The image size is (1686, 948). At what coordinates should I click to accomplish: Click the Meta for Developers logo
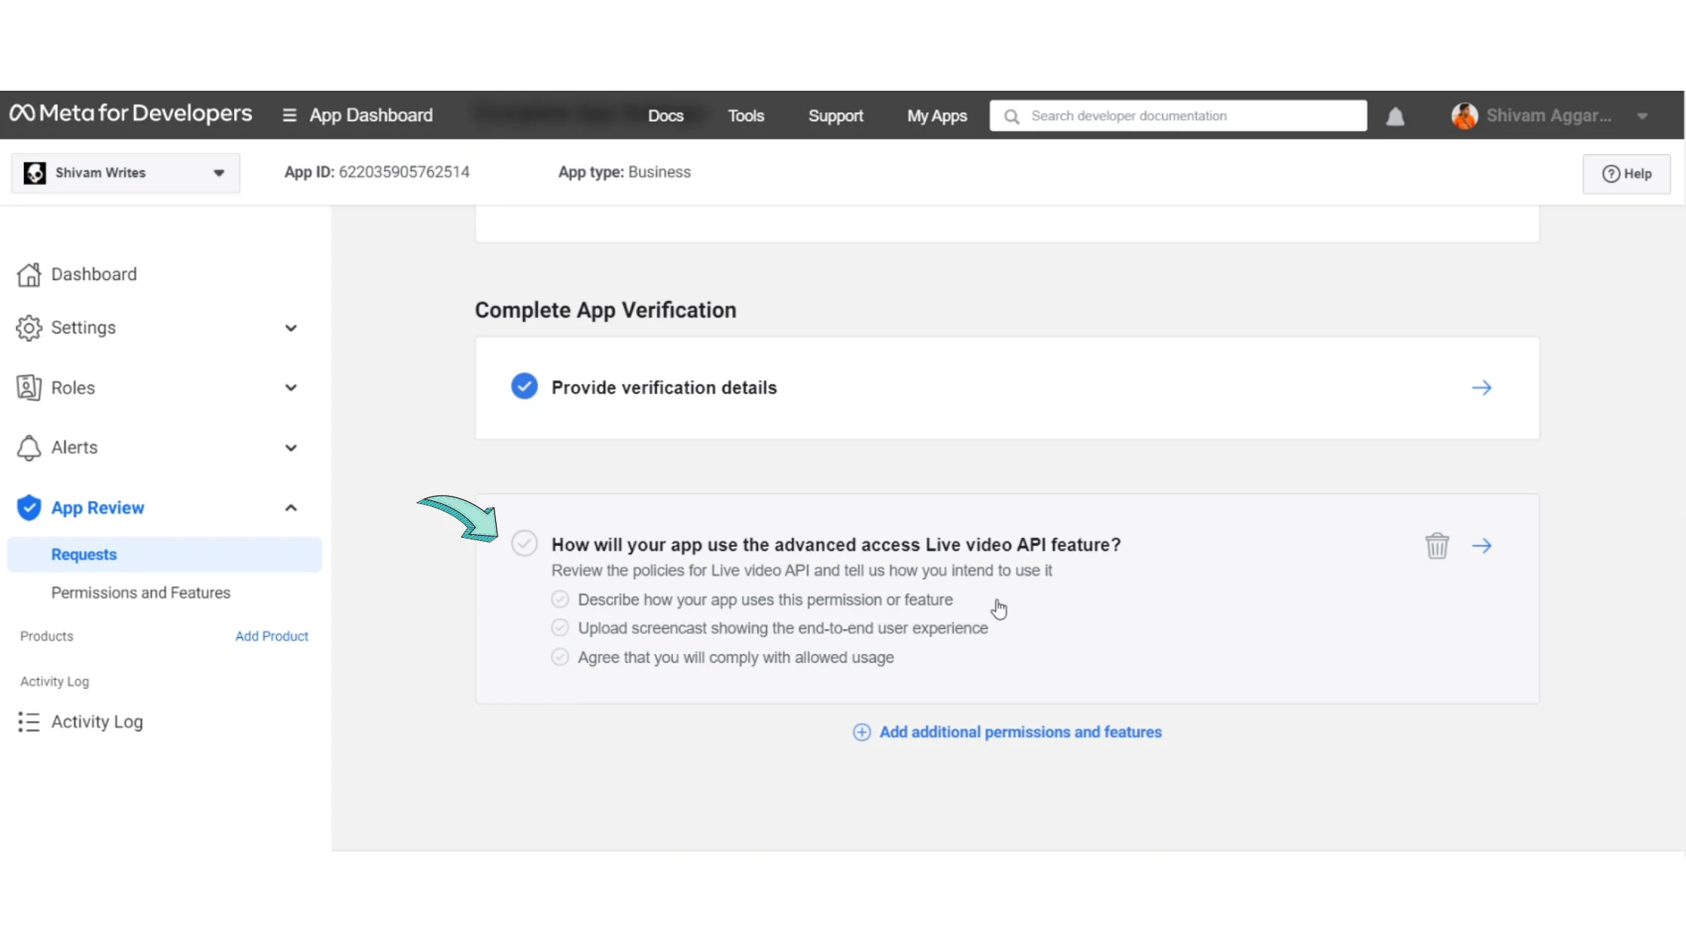coord(130,114)
